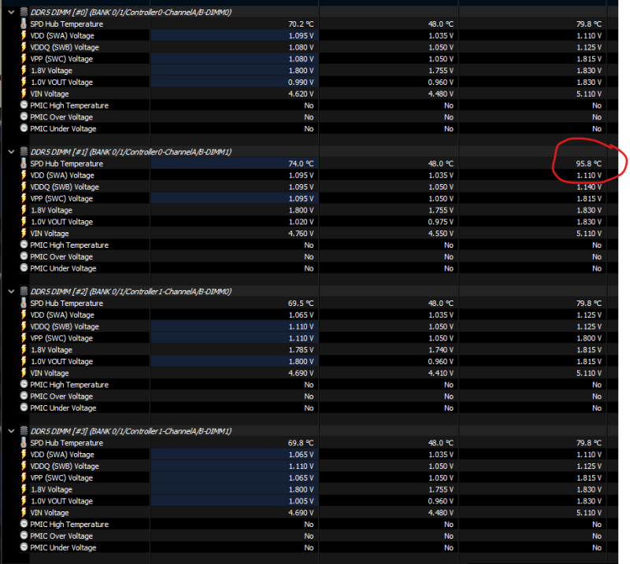Click status icon of DIMM [#3] PMIC Over Voltage
This screenshot has width=630, height=564.
[x=24, y=536]
